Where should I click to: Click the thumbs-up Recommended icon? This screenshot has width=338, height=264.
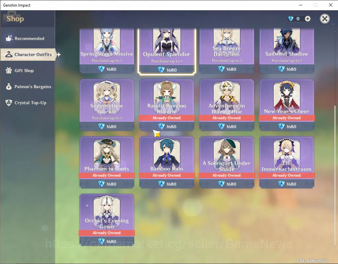point(9,38)
